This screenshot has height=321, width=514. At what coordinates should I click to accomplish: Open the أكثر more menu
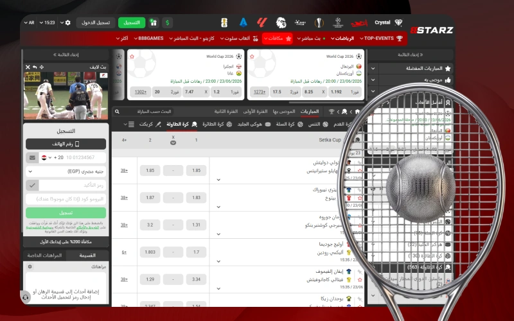[x=122, y=39]
